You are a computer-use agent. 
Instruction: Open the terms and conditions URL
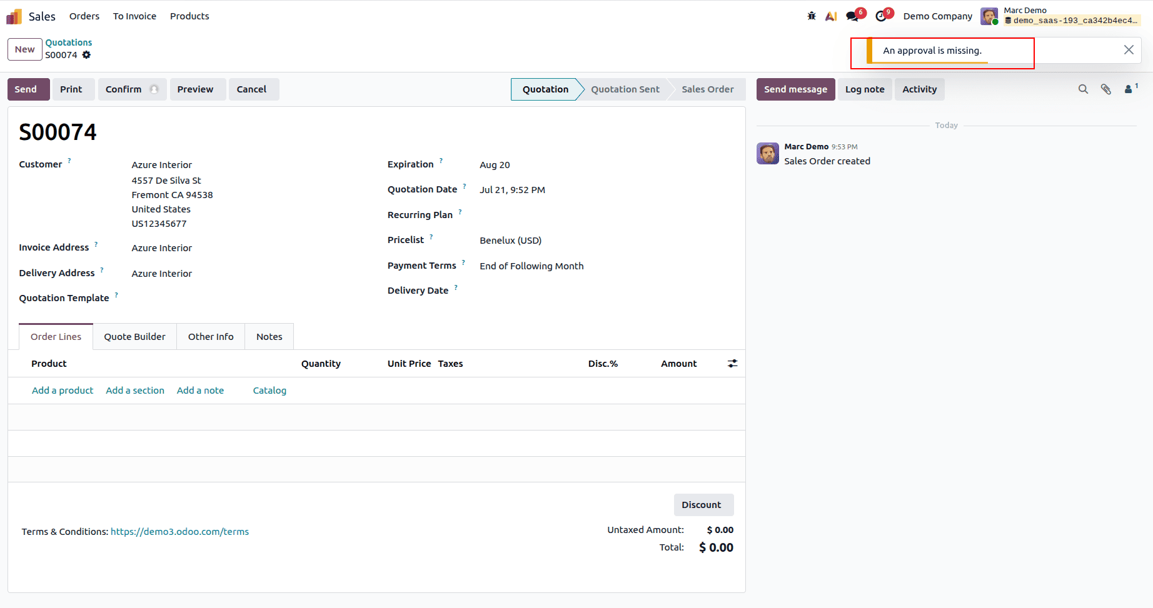coord(179,532)
